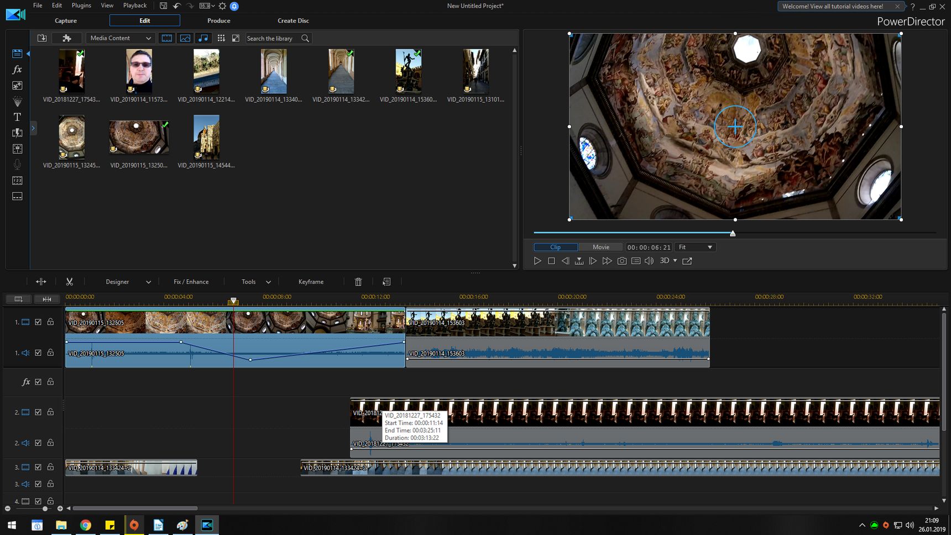Image resolution: width=951 pixels, height=535 pixels.
Task: Open the PiP Objects Room icon
Action: click(17, 86)
